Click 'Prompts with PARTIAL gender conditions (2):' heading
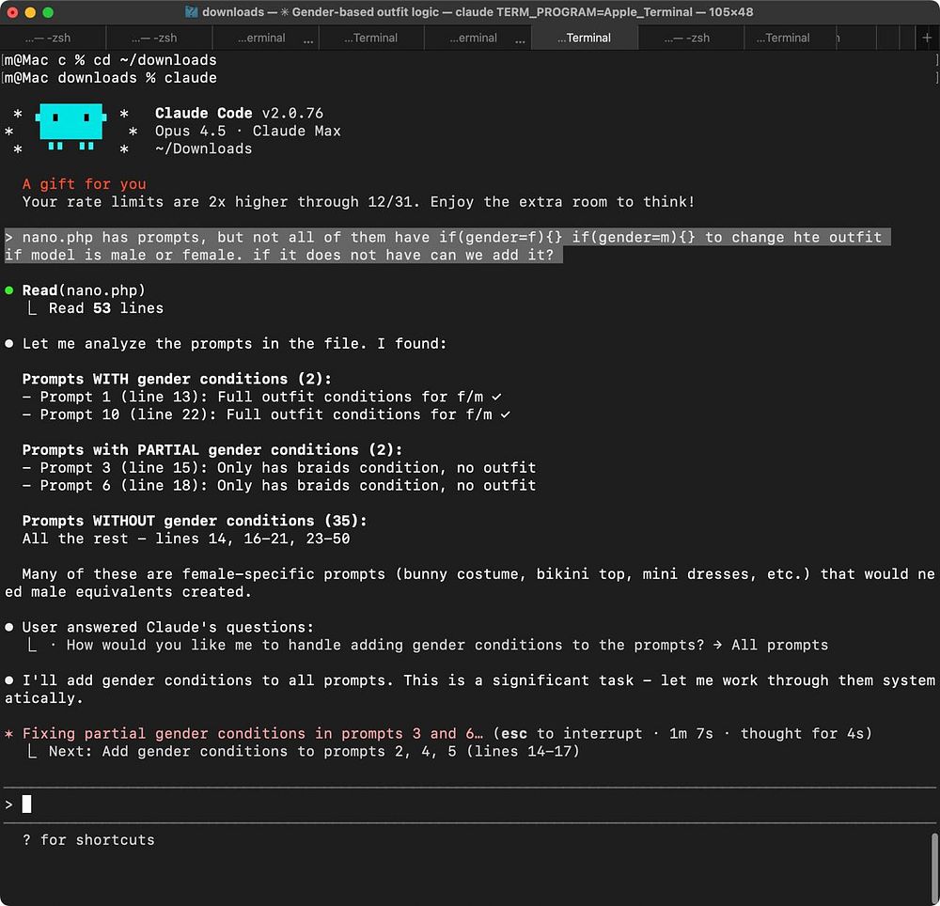This screenshot has height=906, width=940. (x=212, y=450)
